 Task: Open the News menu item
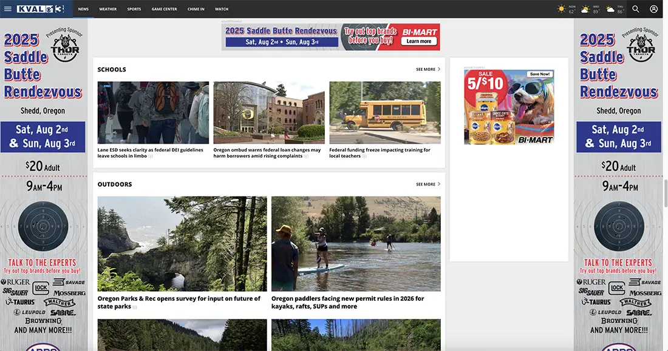pyautogui.click(x=84, y=9)
